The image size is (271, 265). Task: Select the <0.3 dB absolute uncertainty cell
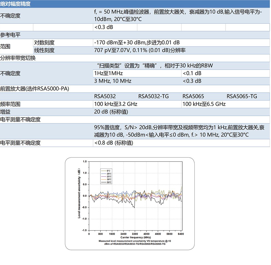[x=104, y=27]
